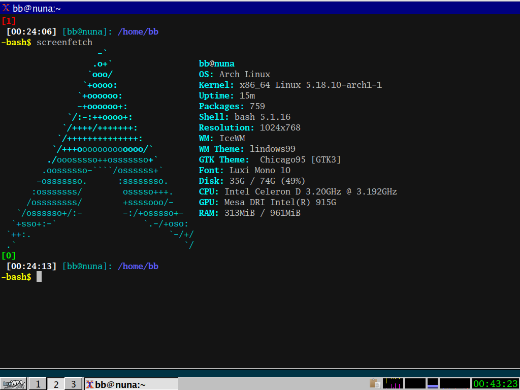Click the 'Packages: 759' line
The image size is (520, 390).
232,106
